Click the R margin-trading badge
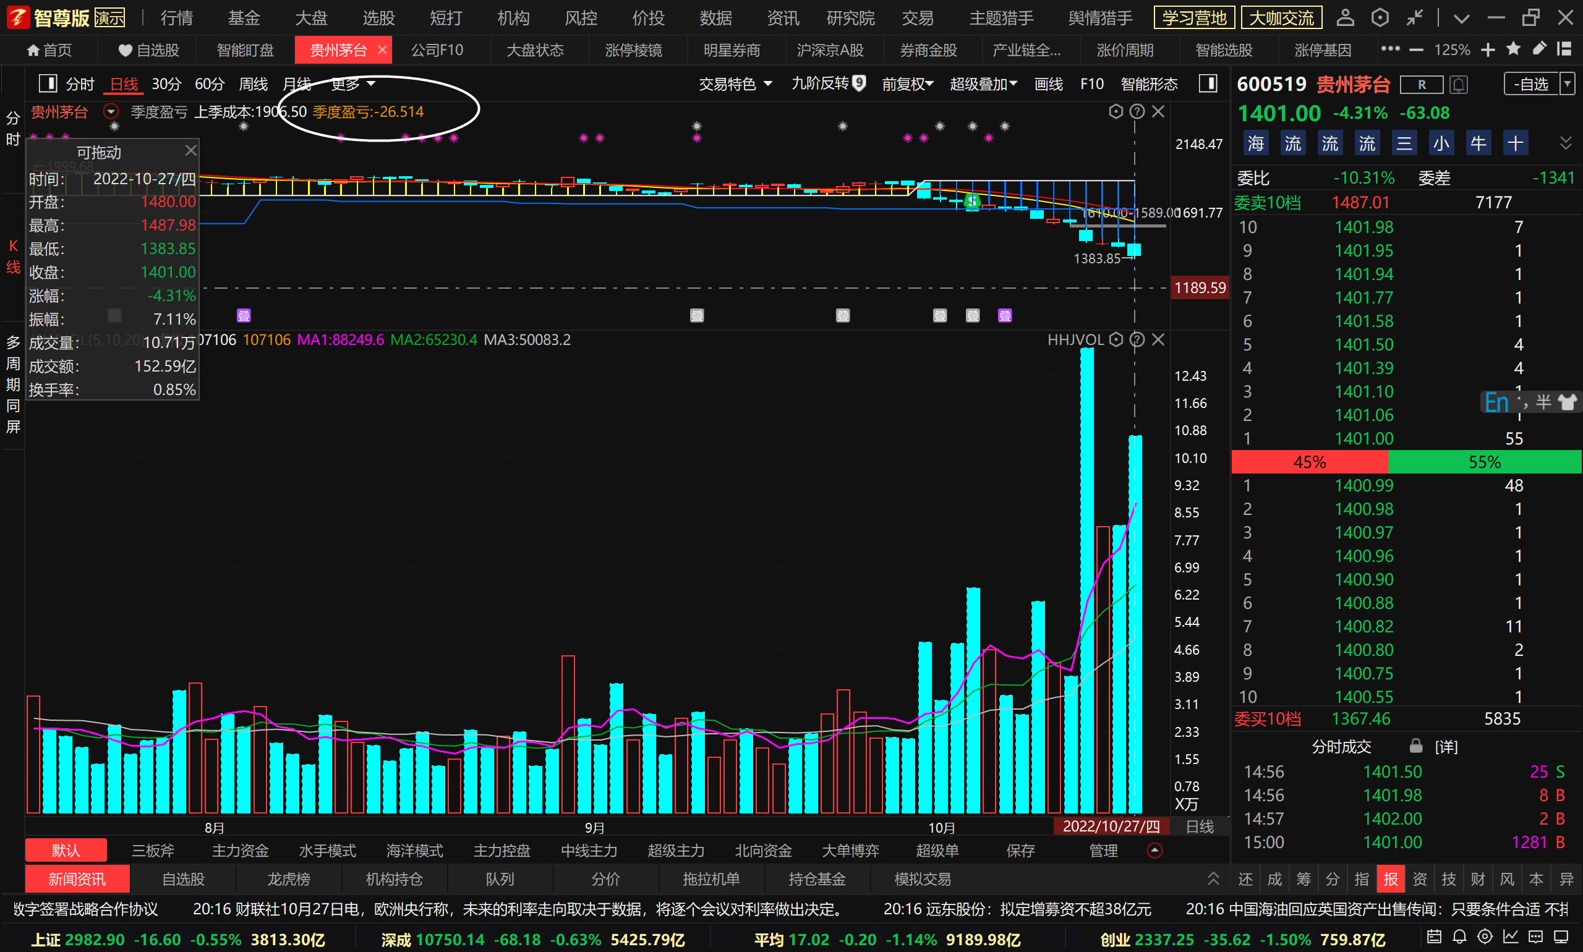Image resolution: width=1583 pixels, height=952 pixels. [1422, 84]
